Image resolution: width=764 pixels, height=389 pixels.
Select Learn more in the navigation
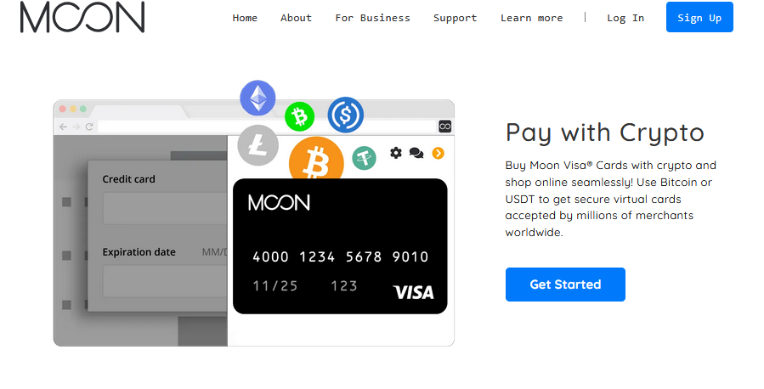click(x=532, y=18)
